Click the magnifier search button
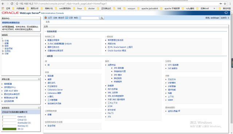This screenshot has height=134, width=233. 102,18
